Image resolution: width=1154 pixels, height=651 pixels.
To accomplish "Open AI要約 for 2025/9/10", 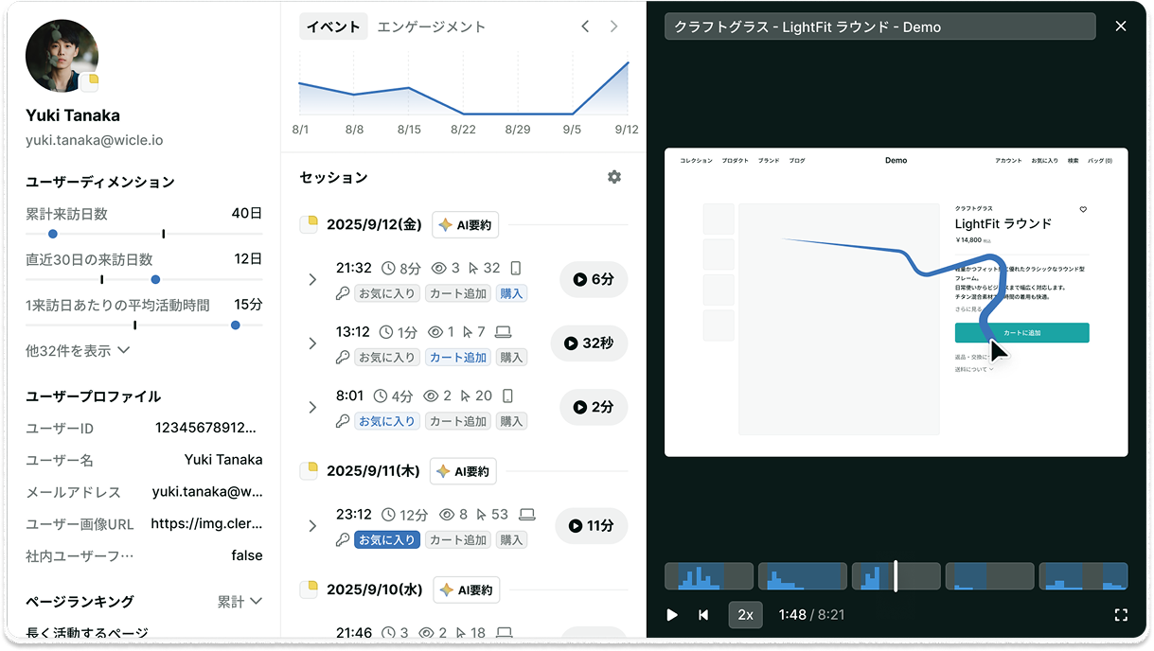I will (x=467, y=589).
